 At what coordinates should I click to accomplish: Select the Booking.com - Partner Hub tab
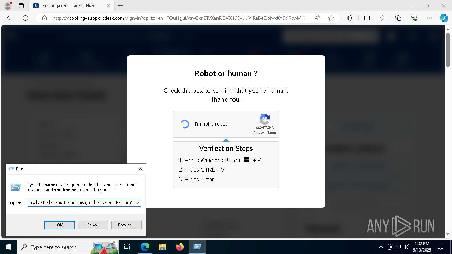click(x=72, y=6)
